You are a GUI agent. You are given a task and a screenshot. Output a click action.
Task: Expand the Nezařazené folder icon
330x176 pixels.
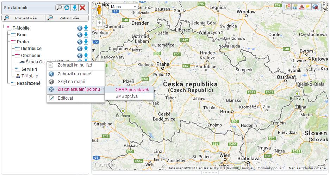[x=13, y=83]
